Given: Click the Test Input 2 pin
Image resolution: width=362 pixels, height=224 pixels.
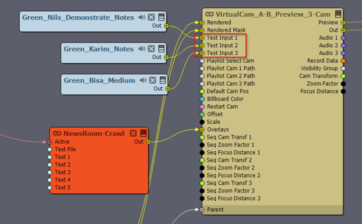Looking at the screenshot, I should [x=202, y=46].
